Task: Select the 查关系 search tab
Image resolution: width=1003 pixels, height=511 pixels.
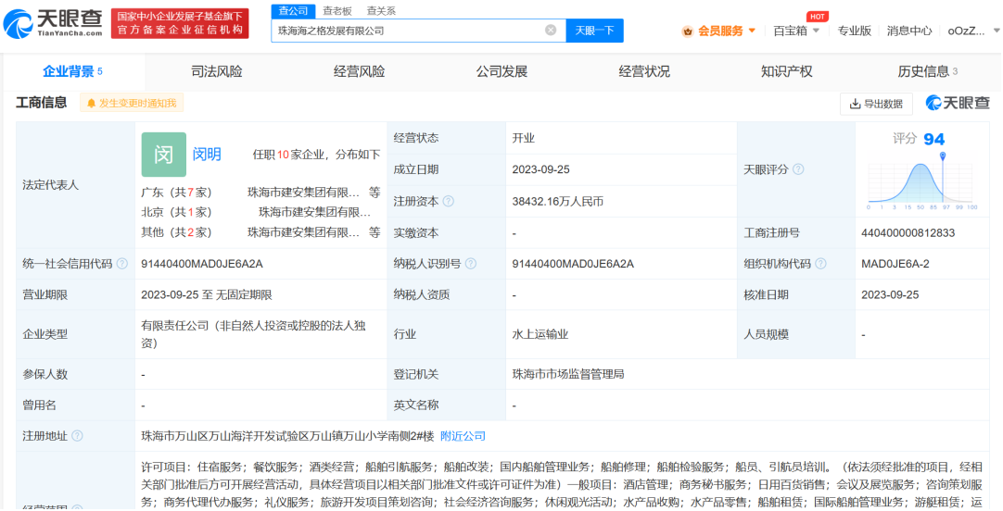Action: click(x=381, y=11)
